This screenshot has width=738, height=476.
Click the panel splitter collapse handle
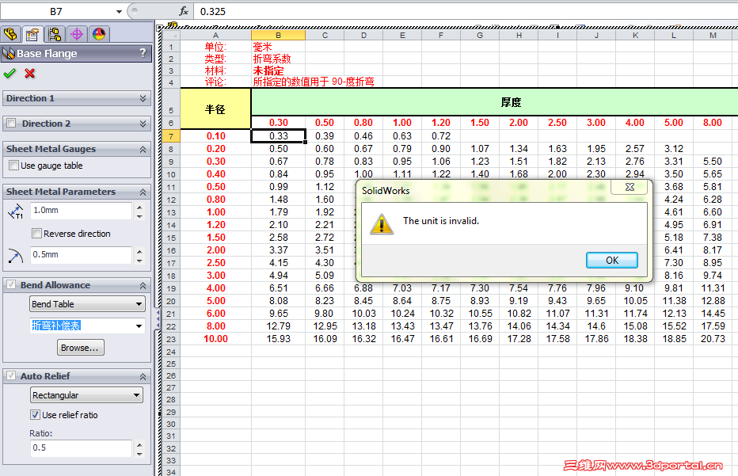(x=158, y=318)
